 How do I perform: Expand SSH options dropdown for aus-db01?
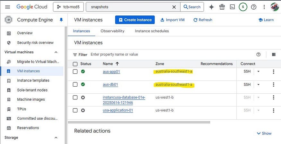259,84
